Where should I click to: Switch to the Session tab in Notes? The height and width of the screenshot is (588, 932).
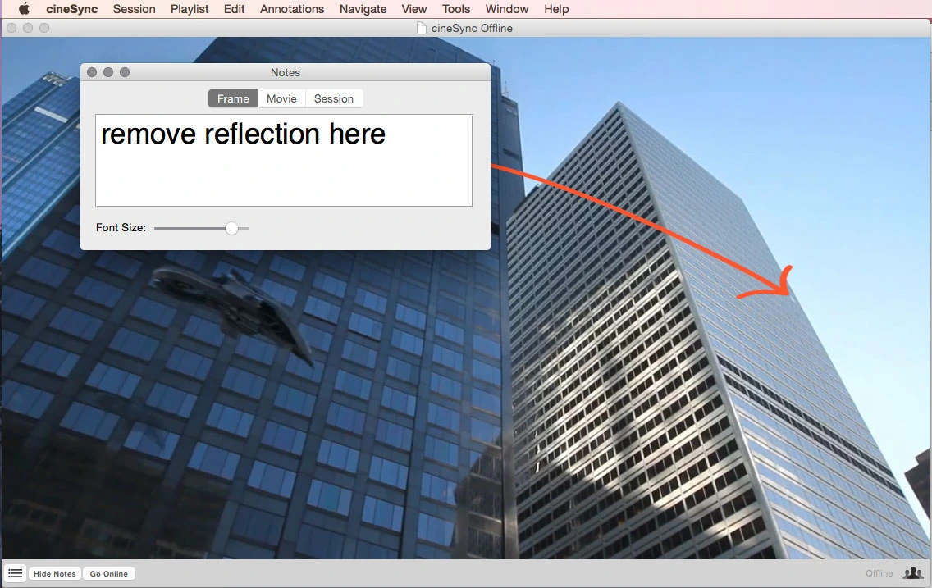pyautogui.click(x=334, y=98)
